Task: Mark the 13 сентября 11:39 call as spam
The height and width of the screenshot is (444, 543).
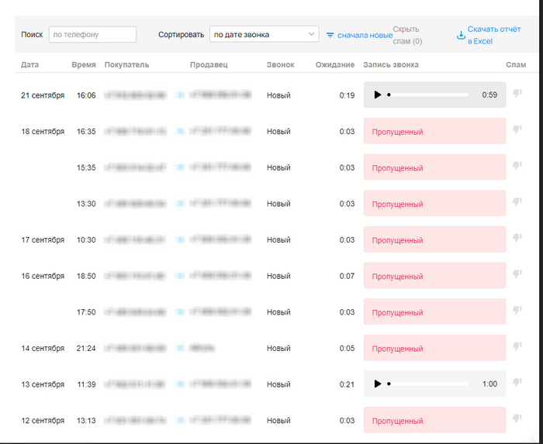Action: [x=517, y=383]
